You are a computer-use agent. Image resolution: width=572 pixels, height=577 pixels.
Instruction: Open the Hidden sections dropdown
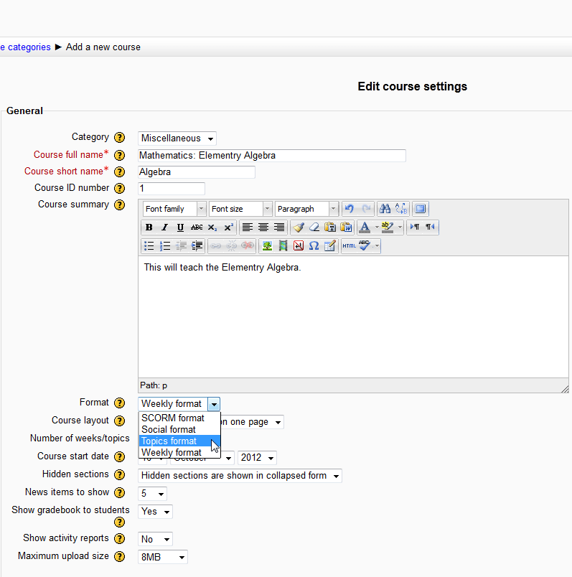(240, 476)
